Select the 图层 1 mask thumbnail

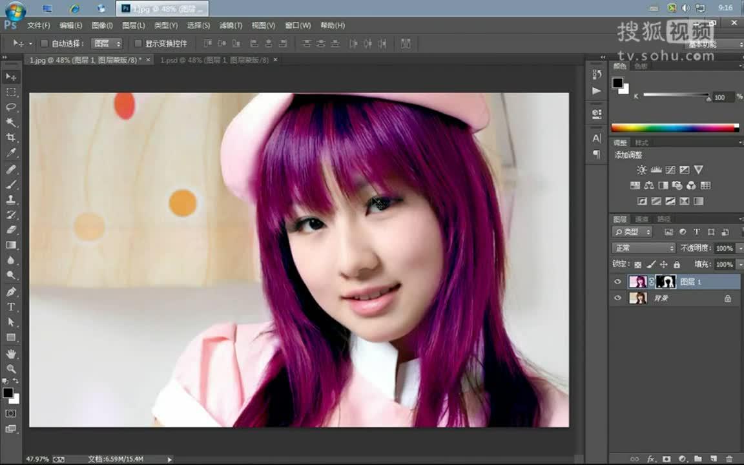click(666, 281)
